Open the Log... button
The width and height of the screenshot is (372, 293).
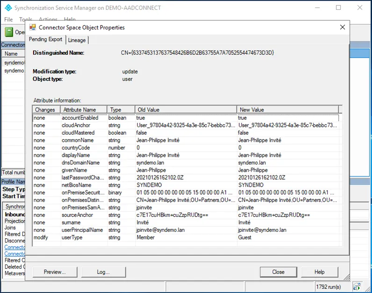click(x=103, y=272)
